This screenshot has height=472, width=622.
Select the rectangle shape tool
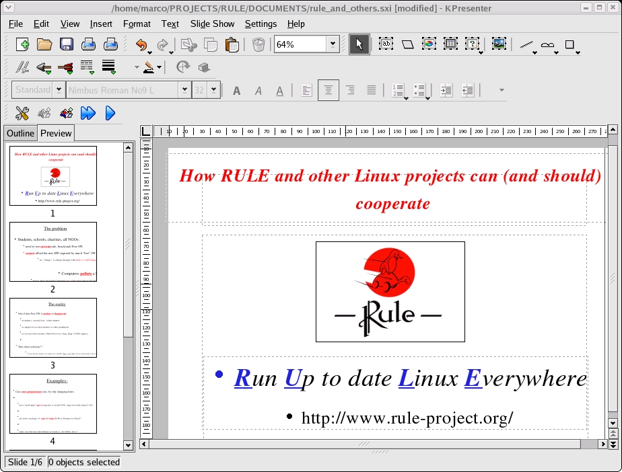click(569, 45)
